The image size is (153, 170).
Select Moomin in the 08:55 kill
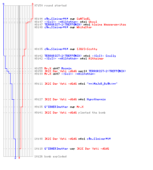pos(66,68)
